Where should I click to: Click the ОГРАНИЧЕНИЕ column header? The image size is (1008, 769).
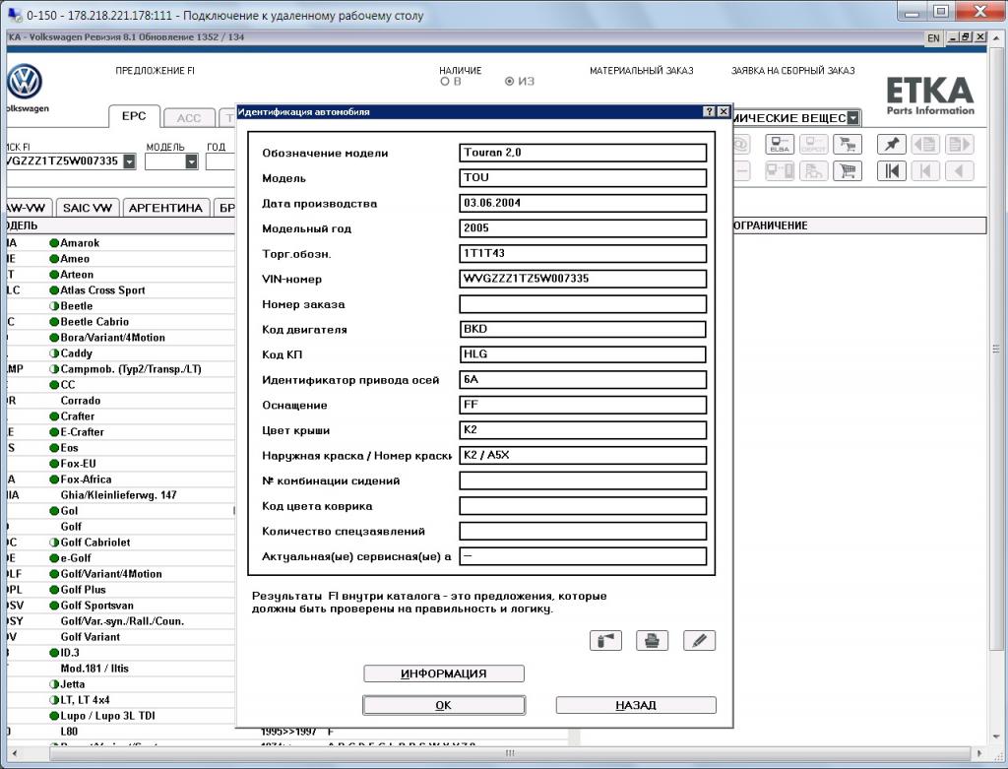[x=859, y=225]
